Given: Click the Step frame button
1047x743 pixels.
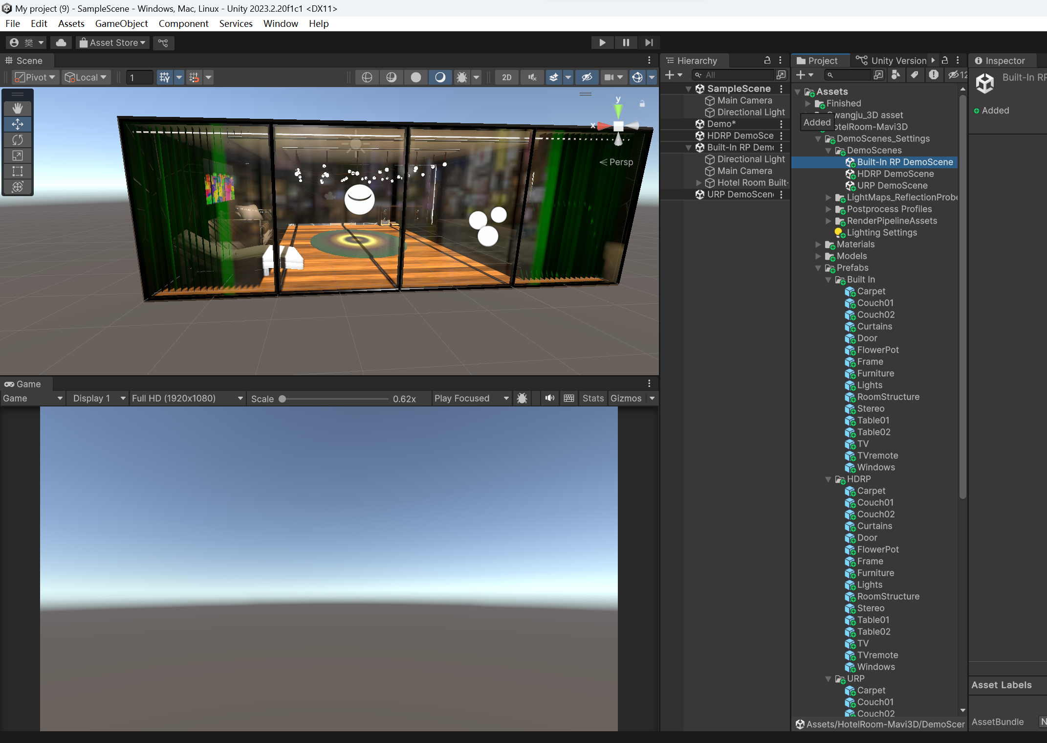Looking at the screenshot, I should [649, 43].
